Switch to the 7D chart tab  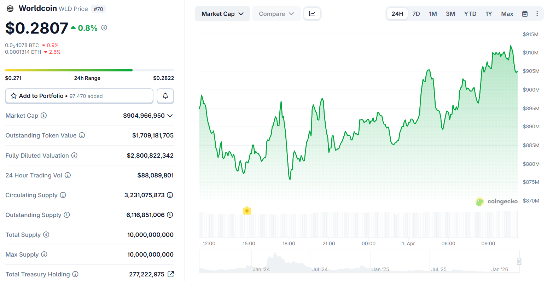click(x=416, y=13)
